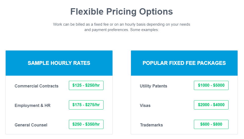Viewport: 244px width, 139px height.
Task: Click the Popular Fixed Fee Packages header
Action: click(184, 63)
